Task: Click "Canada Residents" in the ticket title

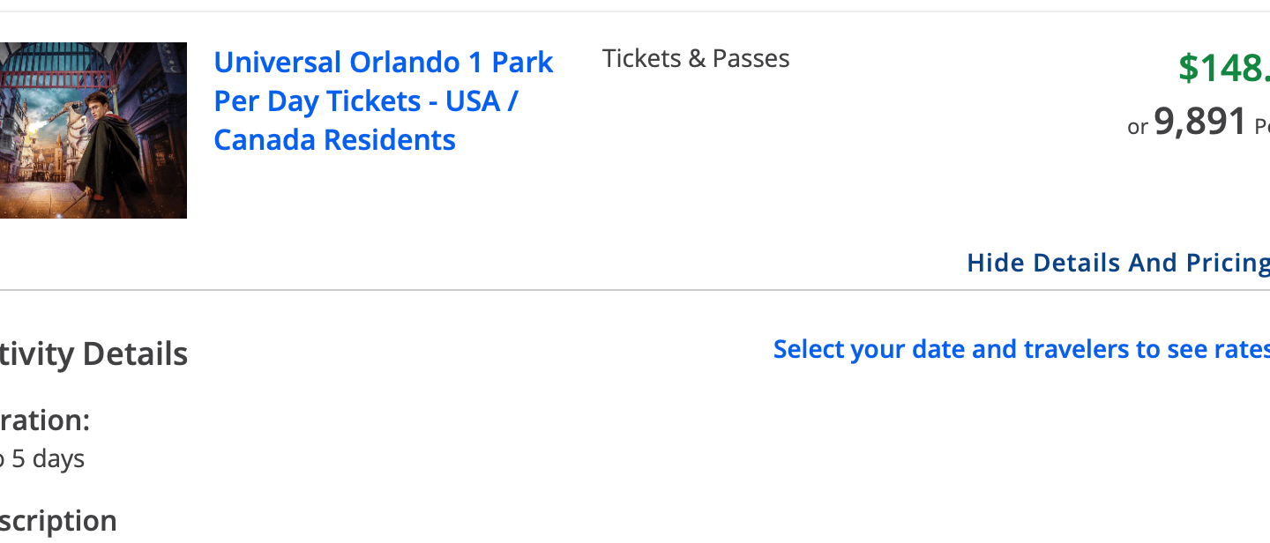Action: [x=334, y=139]
